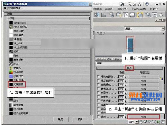Open the 自定义(U) menu
Viewport: 167px width, 125px height.
(x=123, y=9)
